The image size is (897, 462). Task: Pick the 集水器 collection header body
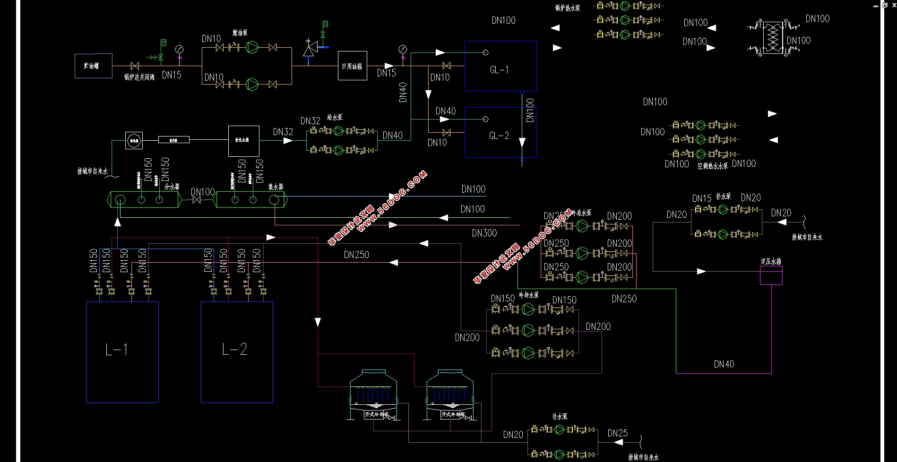pos(251,200)
